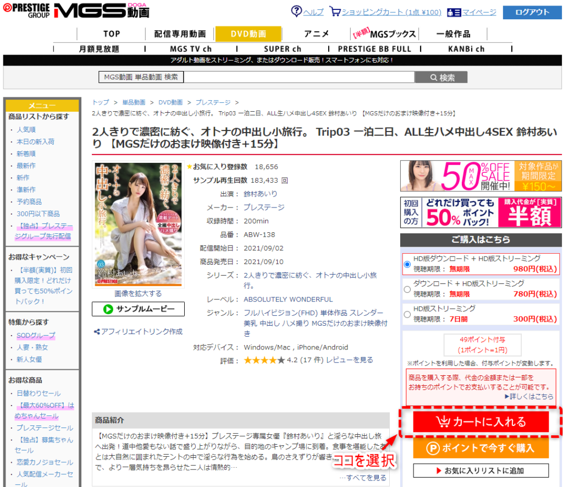Click 予約商品 in sidebar

pyautogui.click(x=29, y=201)
